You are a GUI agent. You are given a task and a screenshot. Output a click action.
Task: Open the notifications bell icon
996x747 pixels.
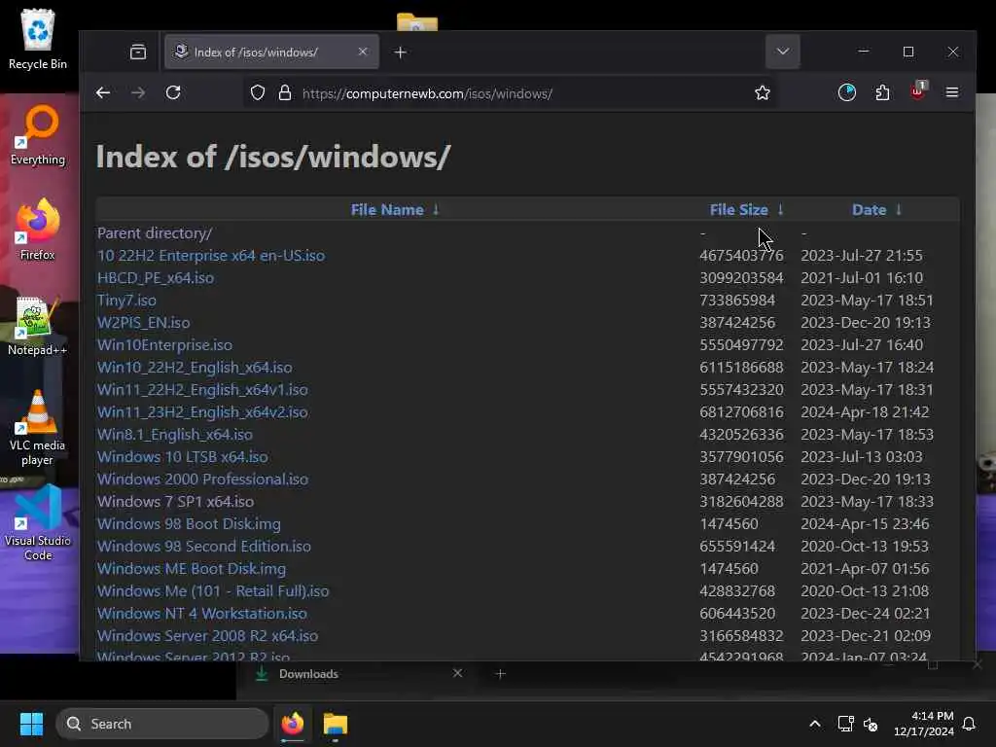click(x=970, y=724)
